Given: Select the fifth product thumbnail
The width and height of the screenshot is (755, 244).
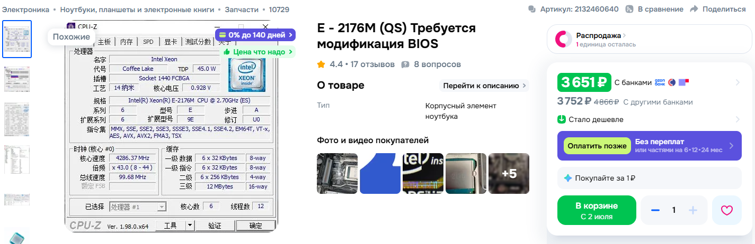Looking at the screenshot, I should (17, 199).
